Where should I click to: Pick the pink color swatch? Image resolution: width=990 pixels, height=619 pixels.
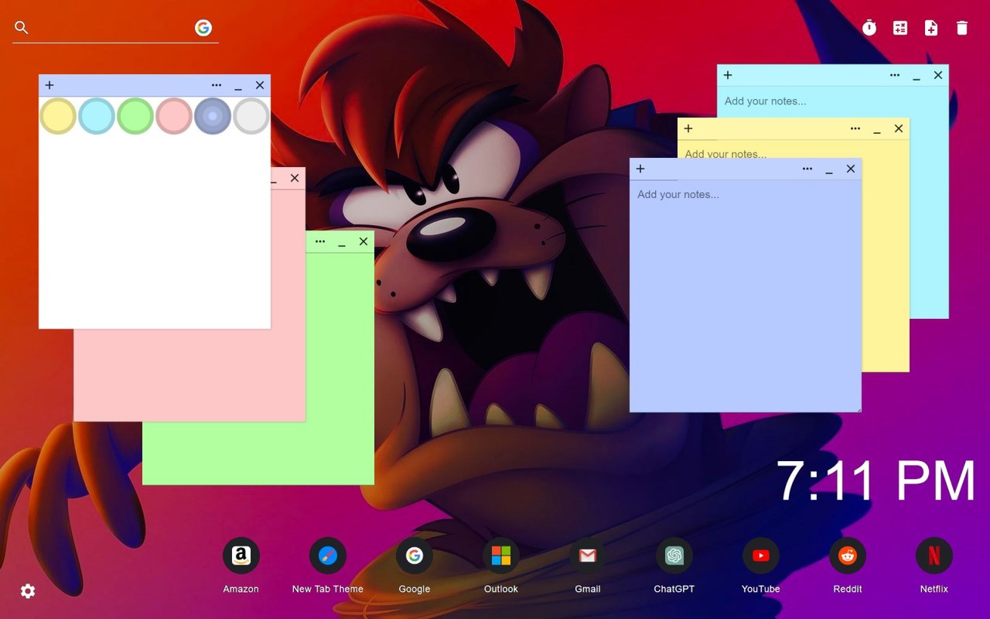(x=174, y=116)
